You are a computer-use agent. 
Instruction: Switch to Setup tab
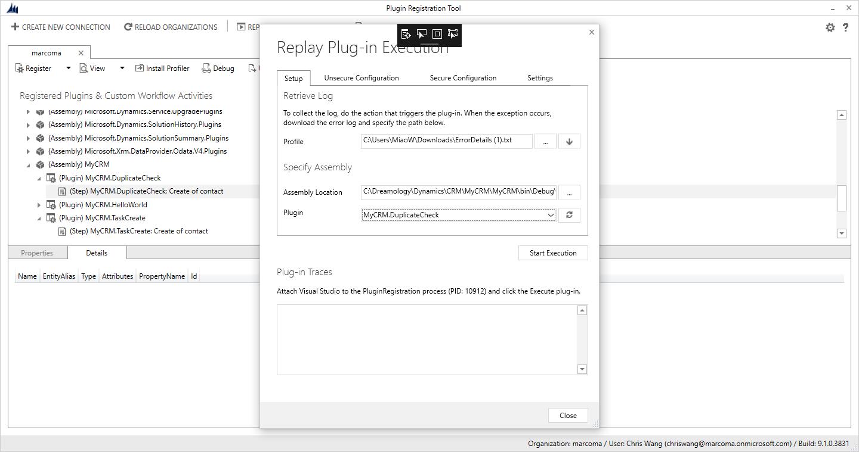click(x=293, y=78)
